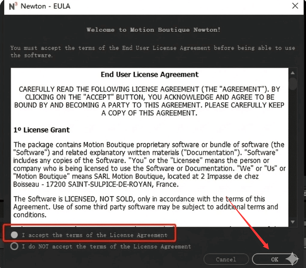This screenshot has height=268, width=306.
Task: Click the scroll up arrow of the agreement
Action: pyautogui.click(x=293, y=73)
